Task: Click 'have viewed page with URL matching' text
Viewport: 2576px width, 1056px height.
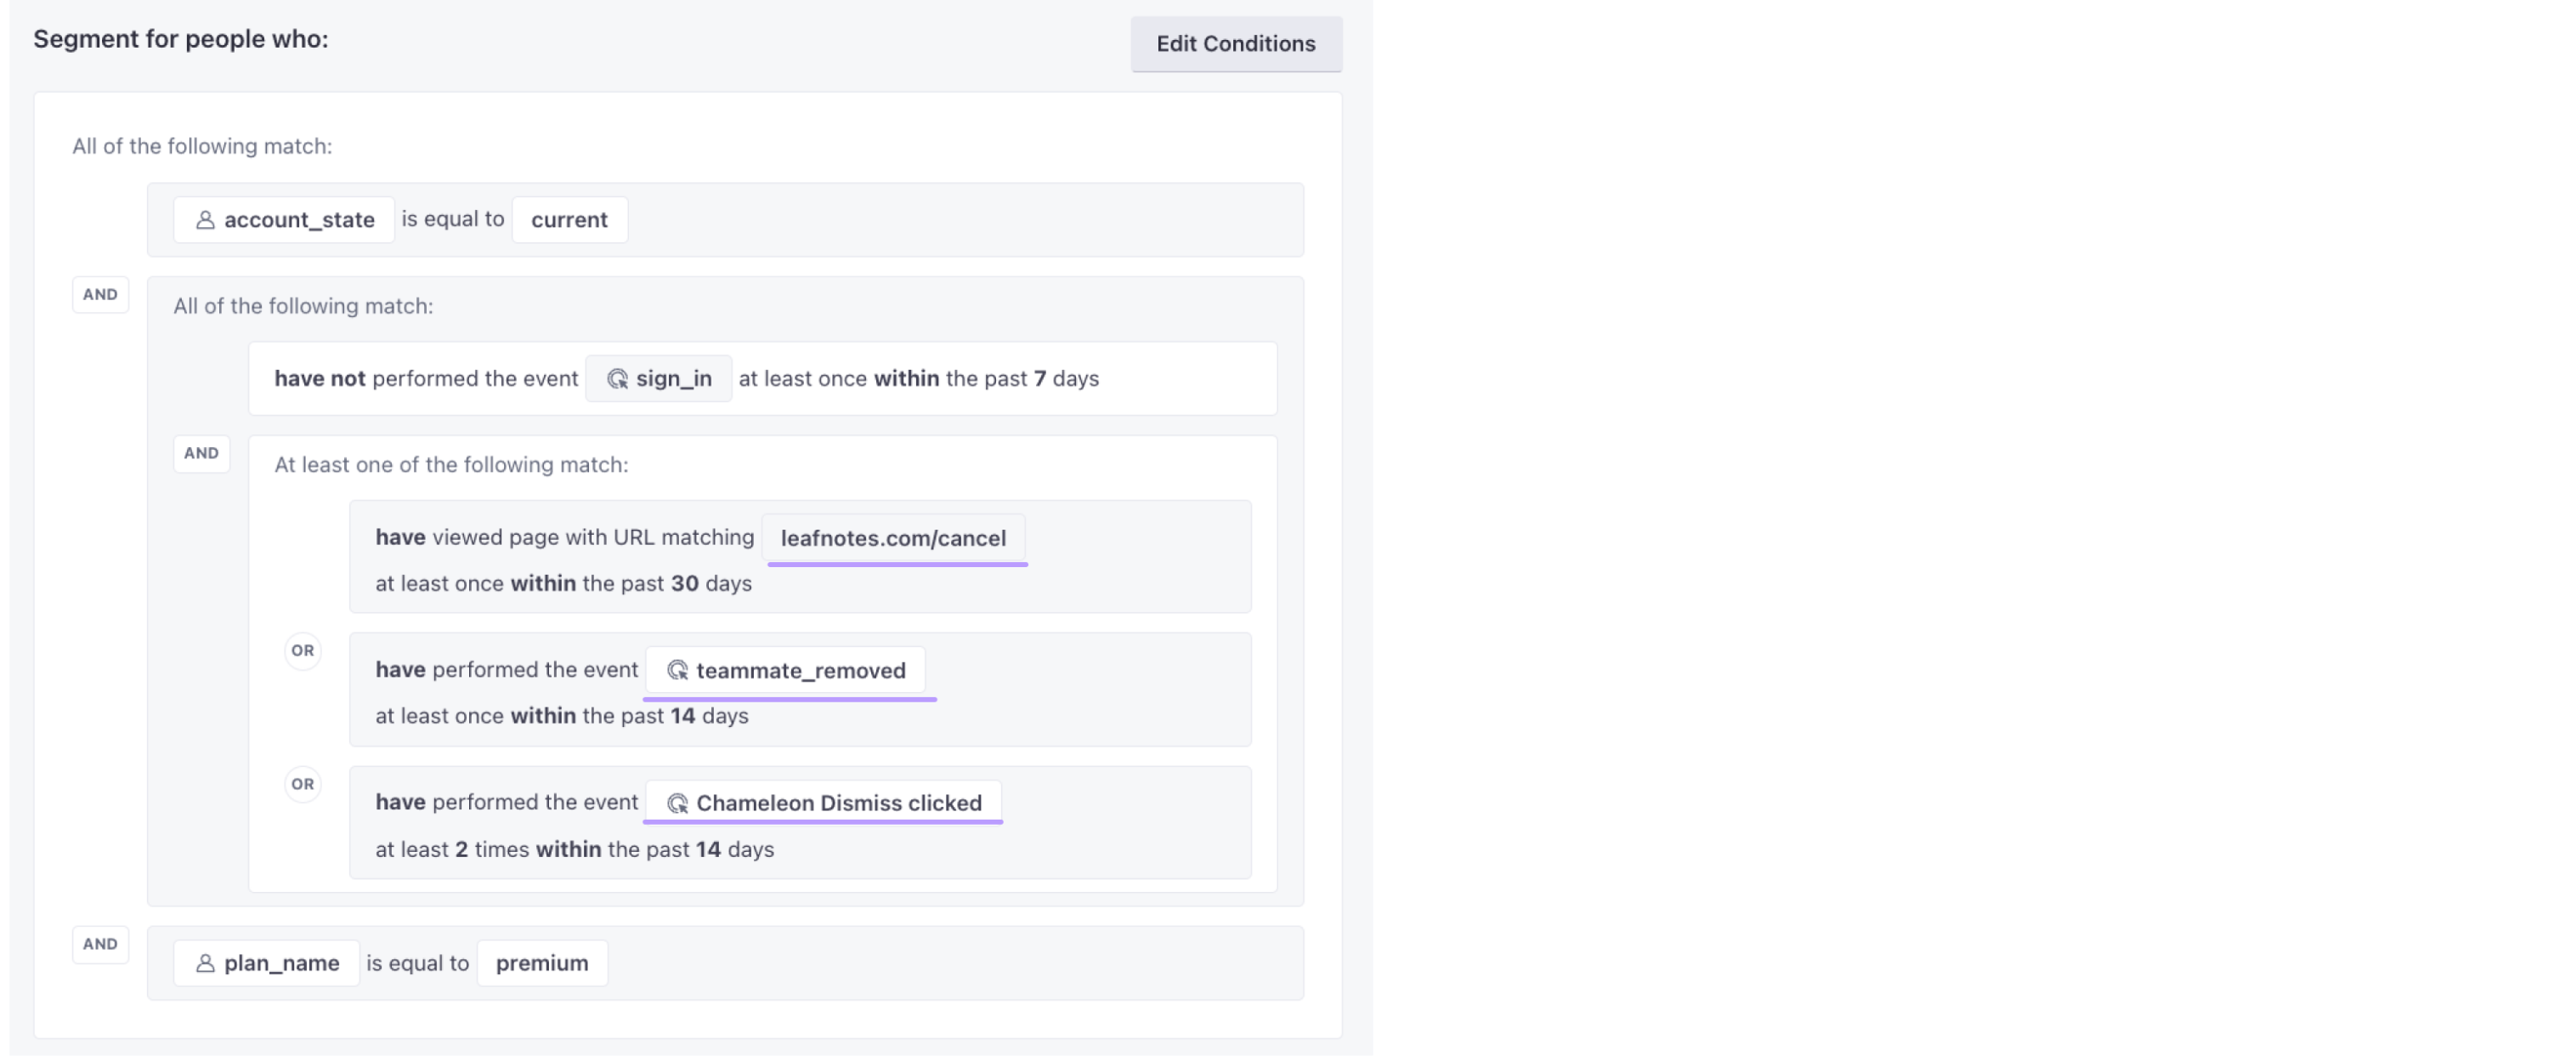Action: 565,537
